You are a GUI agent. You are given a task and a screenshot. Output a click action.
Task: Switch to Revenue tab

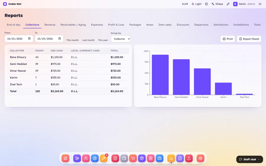tap(50, 25)
